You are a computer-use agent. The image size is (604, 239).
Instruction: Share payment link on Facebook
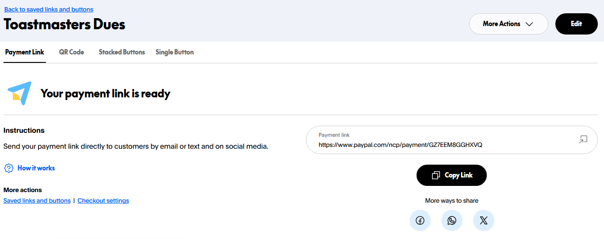coord(420,220)
